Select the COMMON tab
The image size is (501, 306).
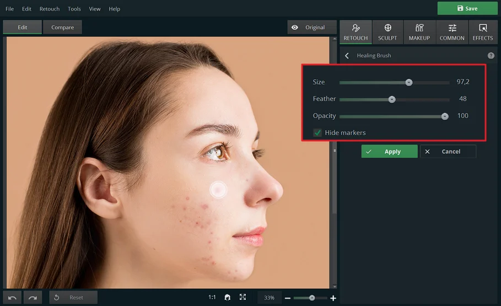[452, 32]
